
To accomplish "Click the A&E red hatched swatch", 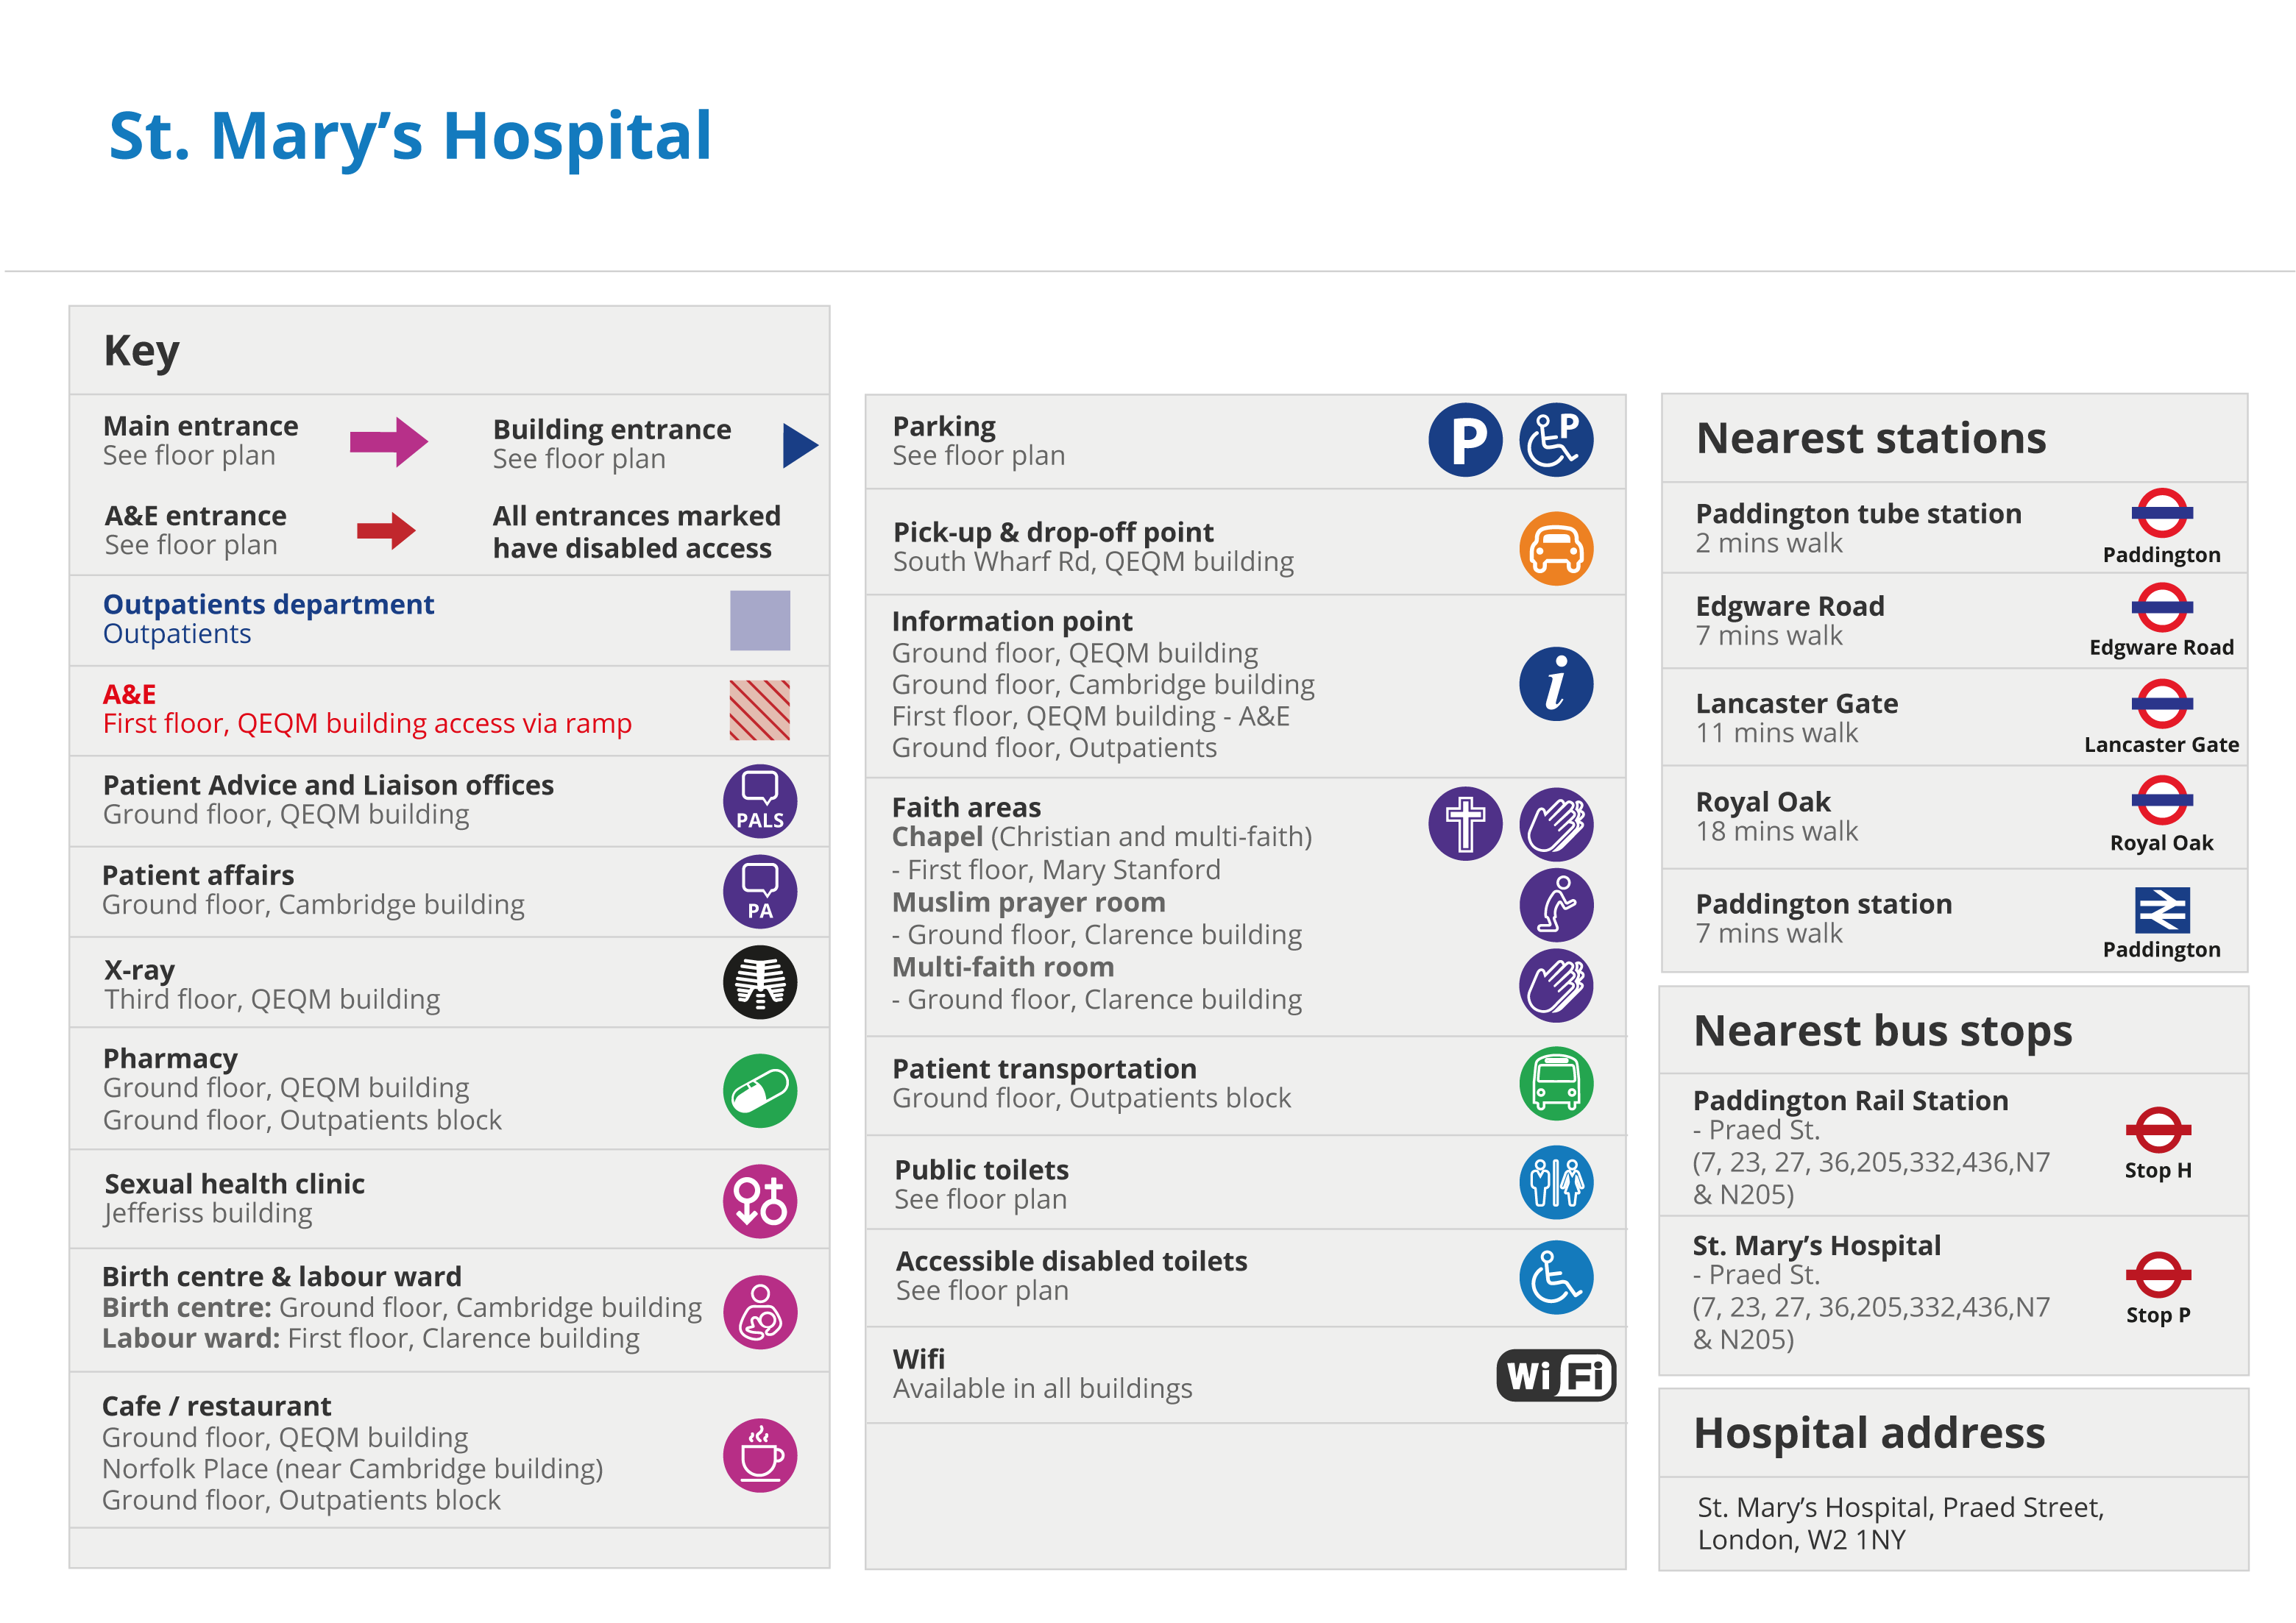I will pos(760,710).
